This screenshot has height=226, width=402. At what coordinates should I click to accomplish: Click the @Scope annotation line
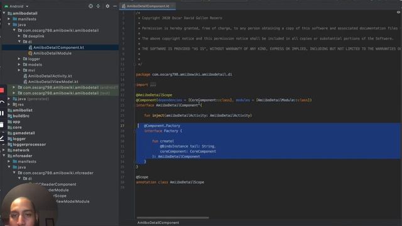click(x=142, y=177)
